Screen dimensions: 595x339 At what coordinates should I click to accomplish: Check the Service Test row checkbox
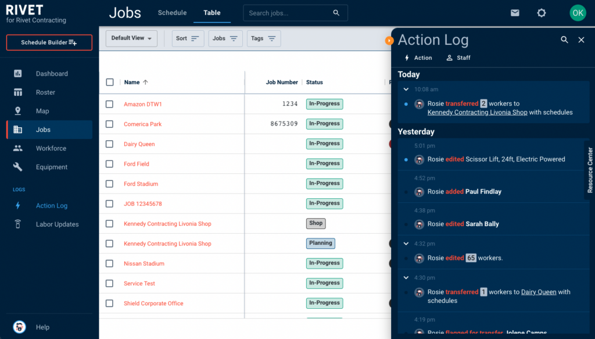109,284
